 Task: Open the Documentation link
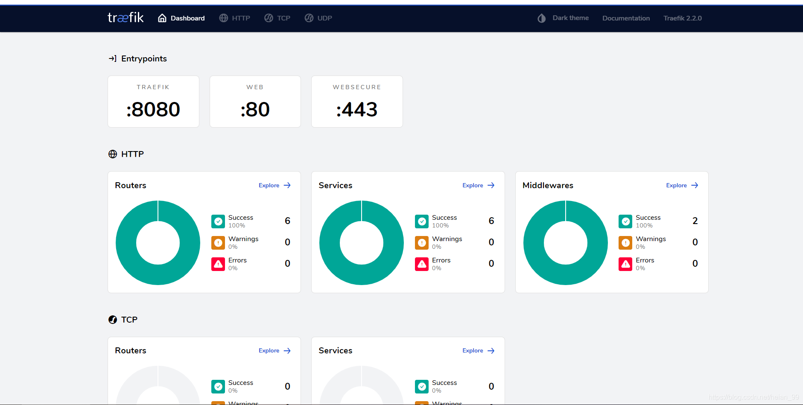[626, 18]
